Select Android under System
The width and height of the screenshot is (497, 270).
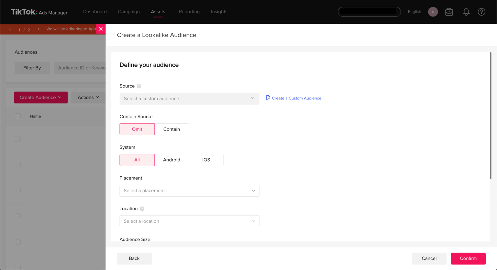click(x=171, y=160)
